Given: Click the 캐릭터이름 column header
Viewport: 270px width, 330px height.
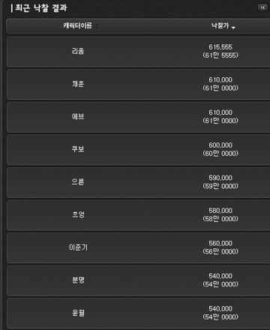Looking at the screenshot, I should coord(77,25).
